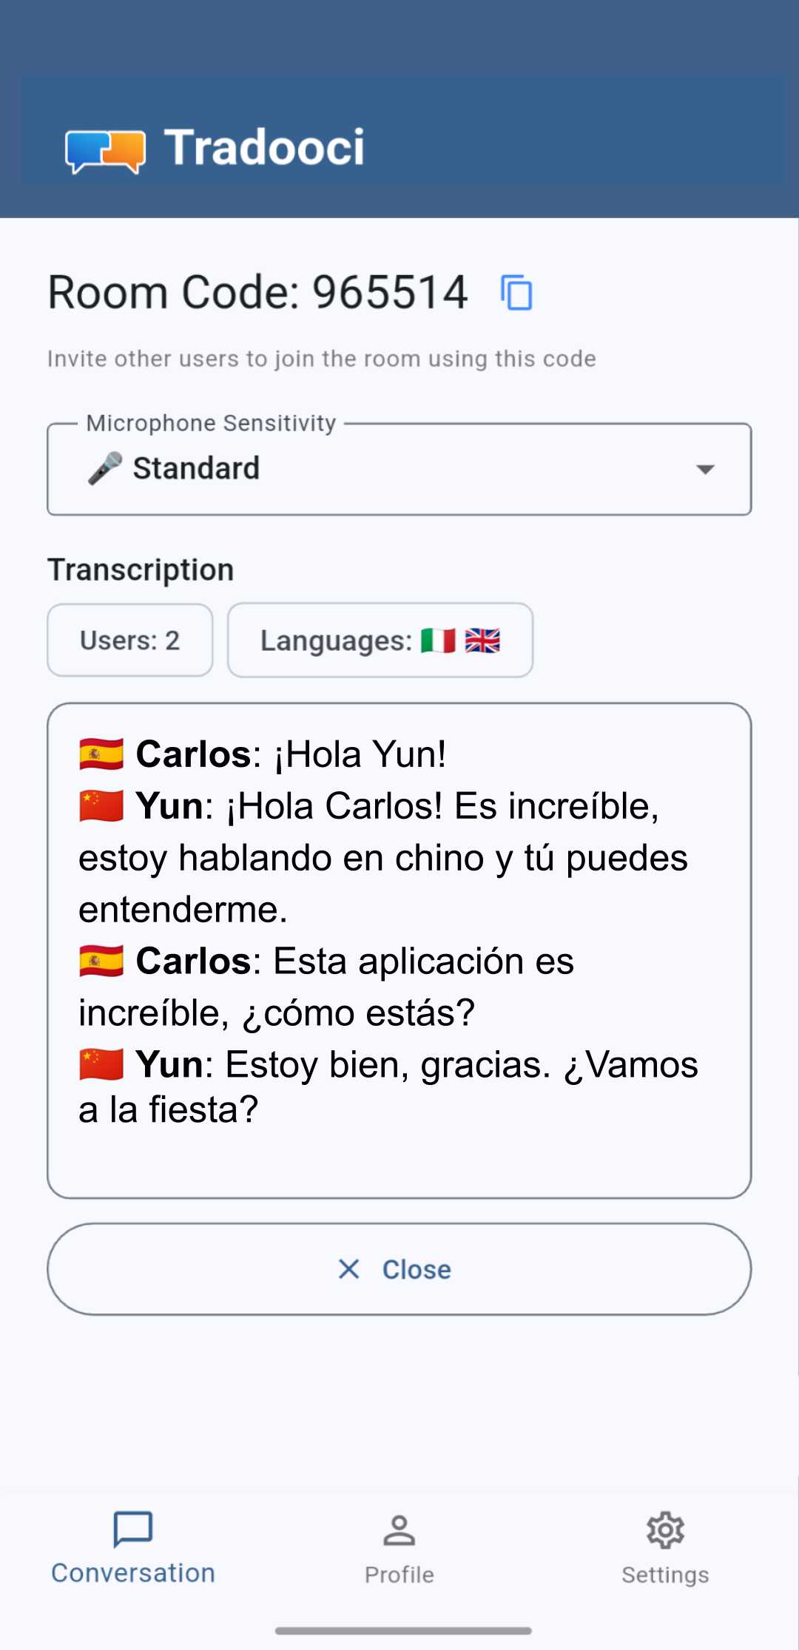Switch to the Profile tab label
This screenshot has height=1650, width=799.
tap(399, 1575)
